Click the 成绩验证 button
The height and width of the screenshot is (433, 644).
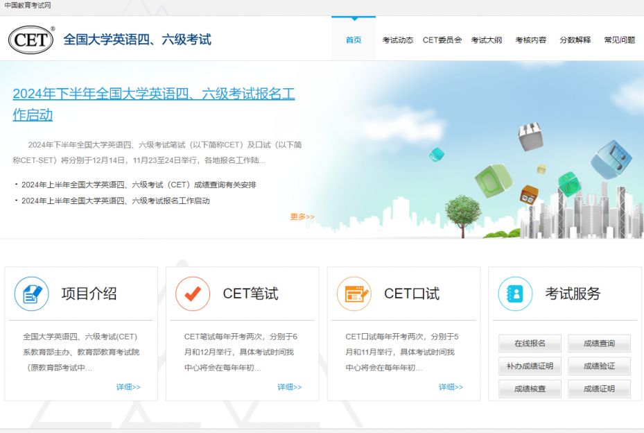(599, 366)
